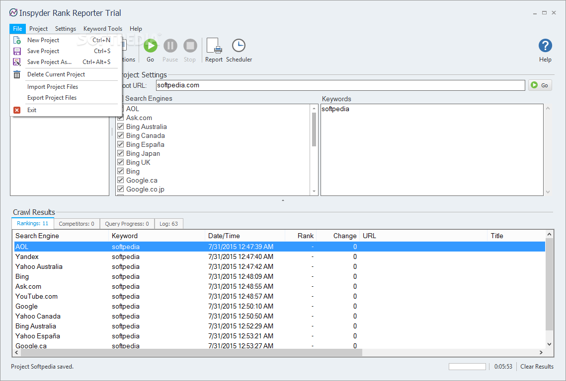566x381 pixels.
Task: Click green Go button beside URL field
Action: tap(540, 85)
